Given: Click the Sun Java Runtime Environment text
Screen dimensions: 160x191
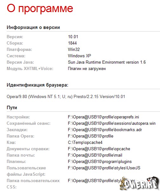Looking at the screenshot, I should pos(107,62).
